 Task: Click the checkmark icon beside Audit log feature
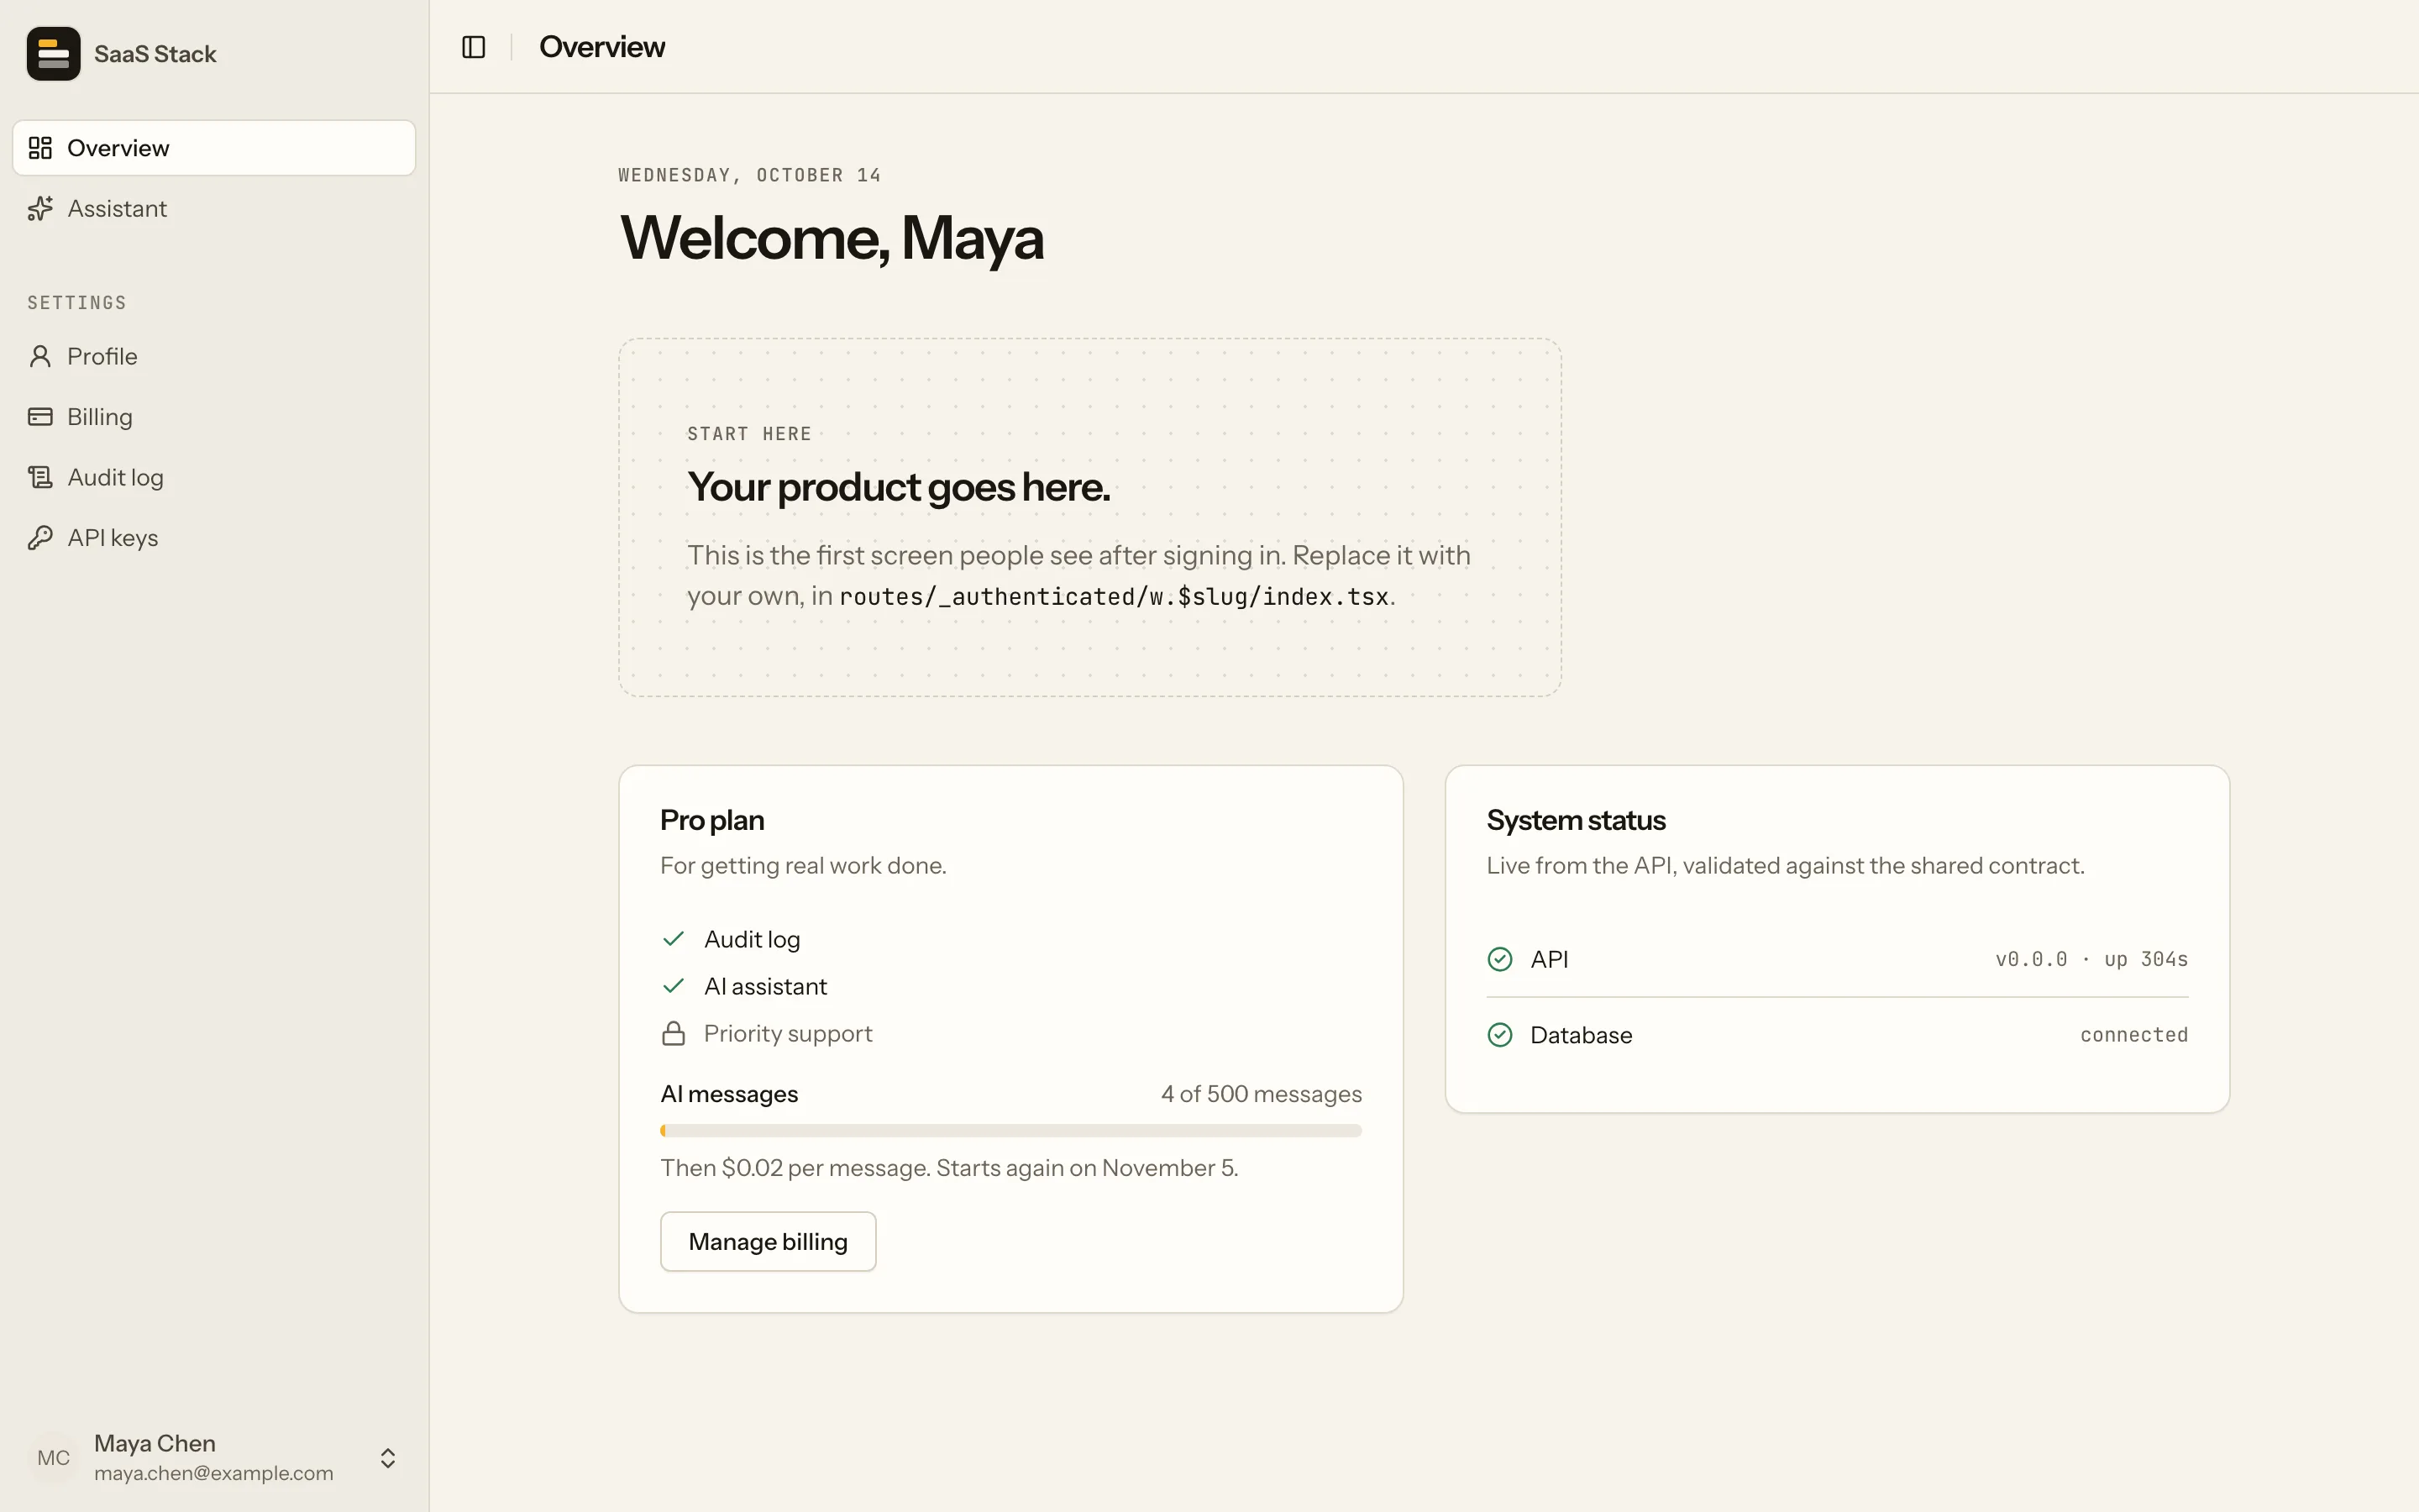pos(674,939)
